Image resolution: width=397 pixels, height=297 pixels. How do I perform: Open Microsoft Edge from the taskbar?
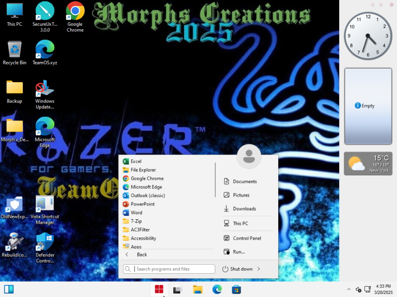[x=217, y=290]
